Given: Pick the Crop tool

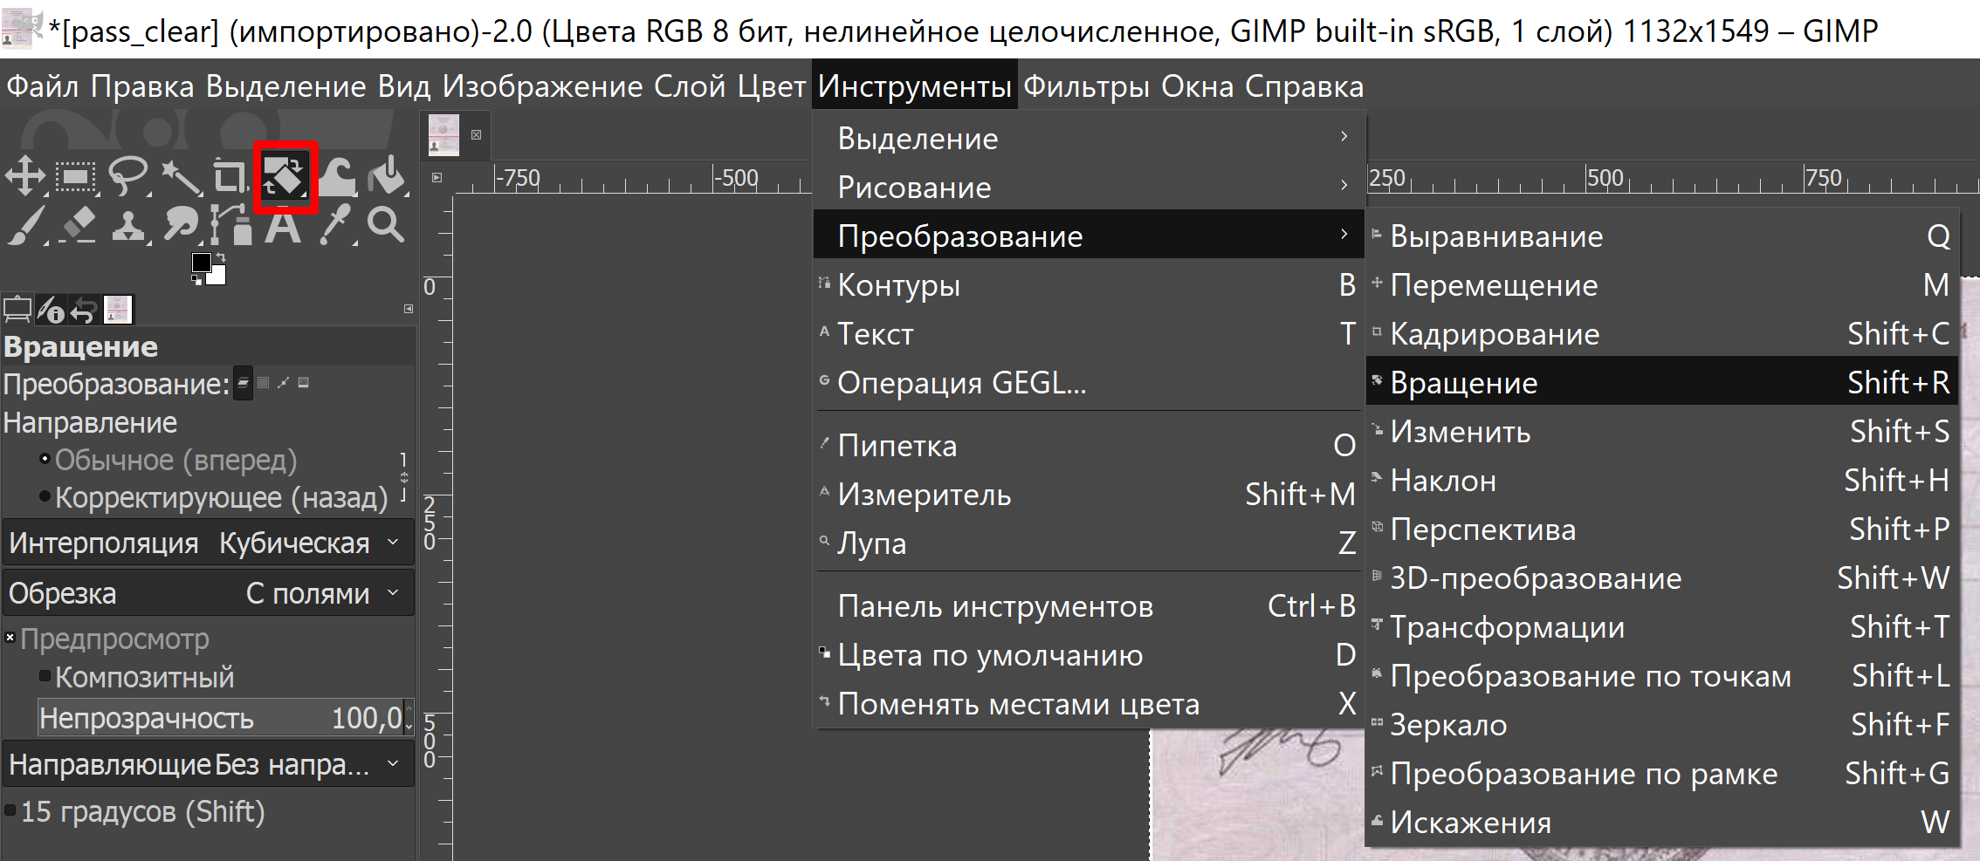Looking at the screenshot, I should pos(229,174).
